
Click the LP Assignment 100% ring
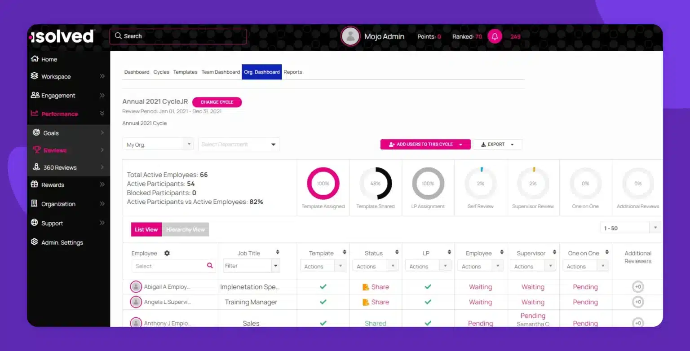[428, 183]
